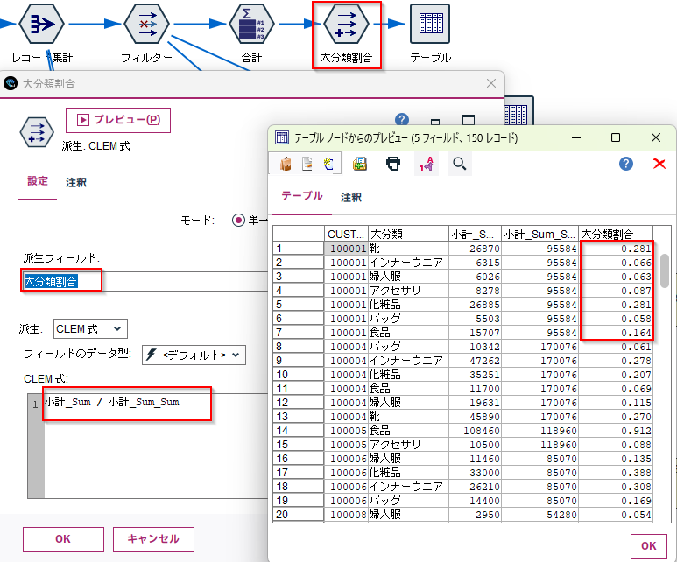This screenshot has width=677, height=562.
Task: Select row 1 cell 靴
Action: pos(408,249)
